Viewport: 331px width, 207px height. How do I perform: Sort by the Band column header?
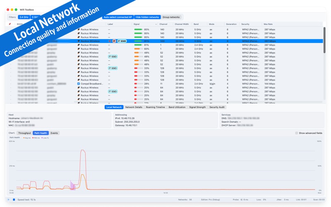click(196, 24)
